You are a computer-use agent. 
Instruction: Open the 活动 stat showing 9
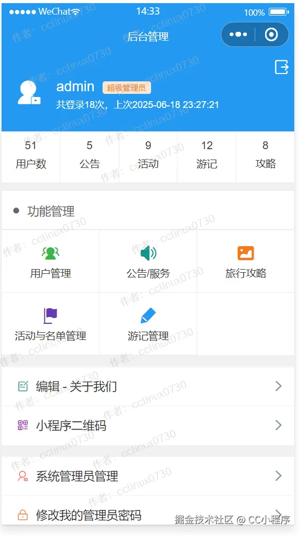click(148, 157)
